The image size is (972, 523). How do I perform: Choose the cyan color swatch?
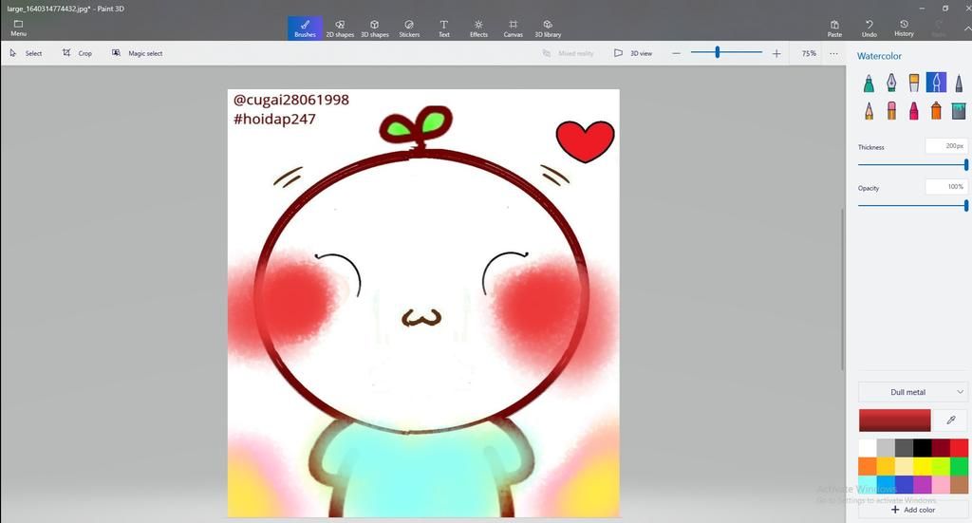[x=868, y=484]
